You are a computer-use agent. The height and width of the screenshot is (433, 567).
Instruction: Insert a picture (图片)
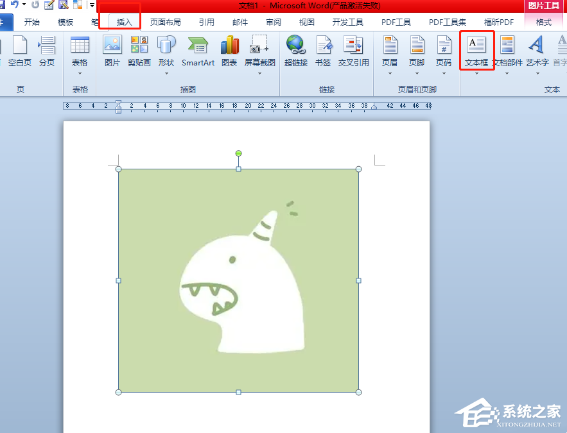coord(112,51)
